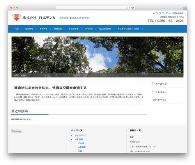This screenshot has width=195, height=165.
Task: Open a new browser tab with plus button
Action: pos(185,9)
